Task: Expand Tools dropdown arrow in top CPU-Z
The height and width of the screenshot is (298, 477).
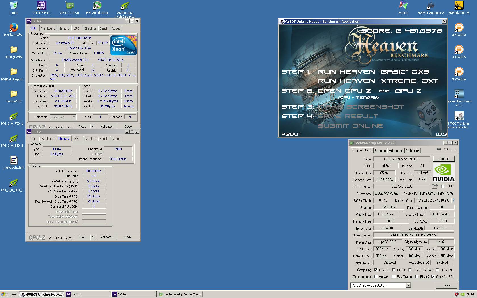Action: [92, 127]
